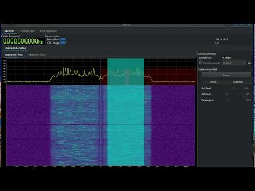
Task: Switch to the Scanner tab
Action: point(9,31)
